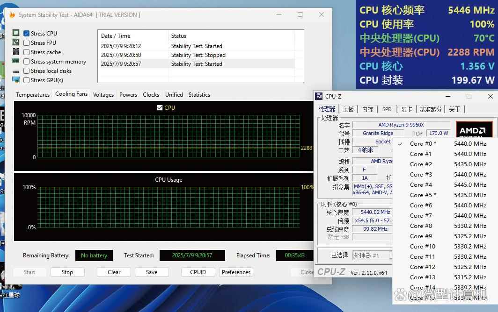Open the 基准跑分 tab in CPU-Z
This screenshot has width=498, height=312.
coord(431,109)
